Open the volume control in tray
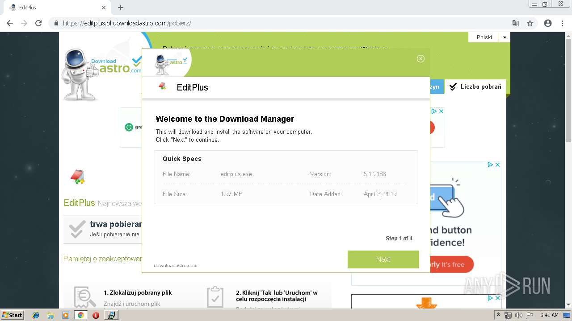572x321 pixels. (x=518, y=315)
